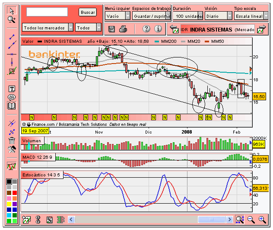Click the Volumen panel label

pos(32,141)
